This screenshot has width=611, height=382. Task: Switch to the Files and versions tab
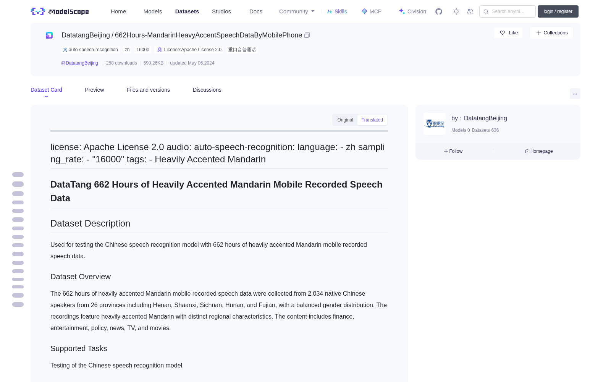click(x=148, y=90)
